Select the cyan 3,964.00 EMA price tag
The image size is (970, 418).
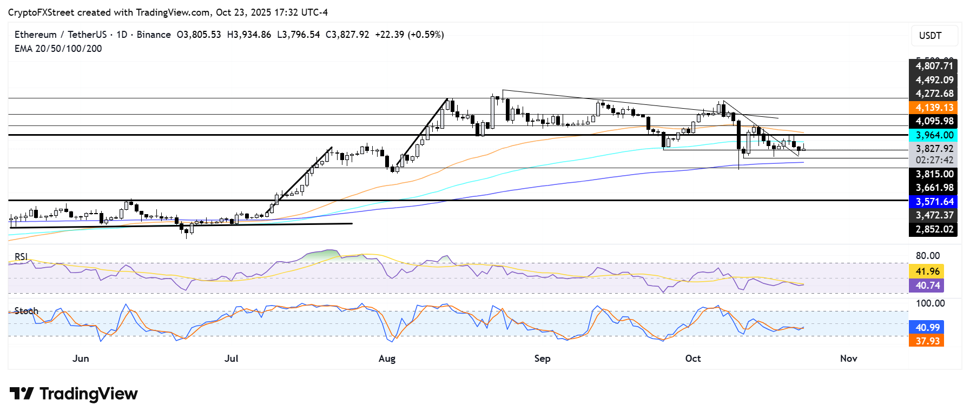tap(933, 135)
